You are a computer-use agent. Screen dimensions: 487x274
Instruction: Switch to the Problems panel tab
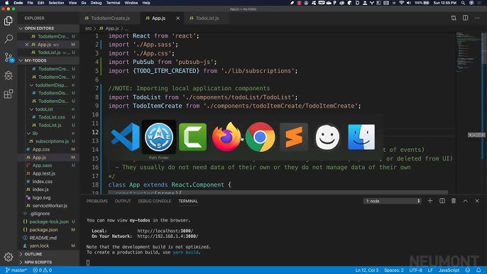(x=97, y=201)
